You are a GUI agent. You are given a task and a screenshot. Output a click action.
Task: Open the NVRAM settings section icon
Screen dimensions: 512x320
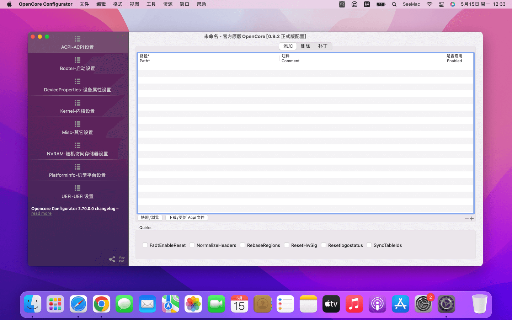78,145
